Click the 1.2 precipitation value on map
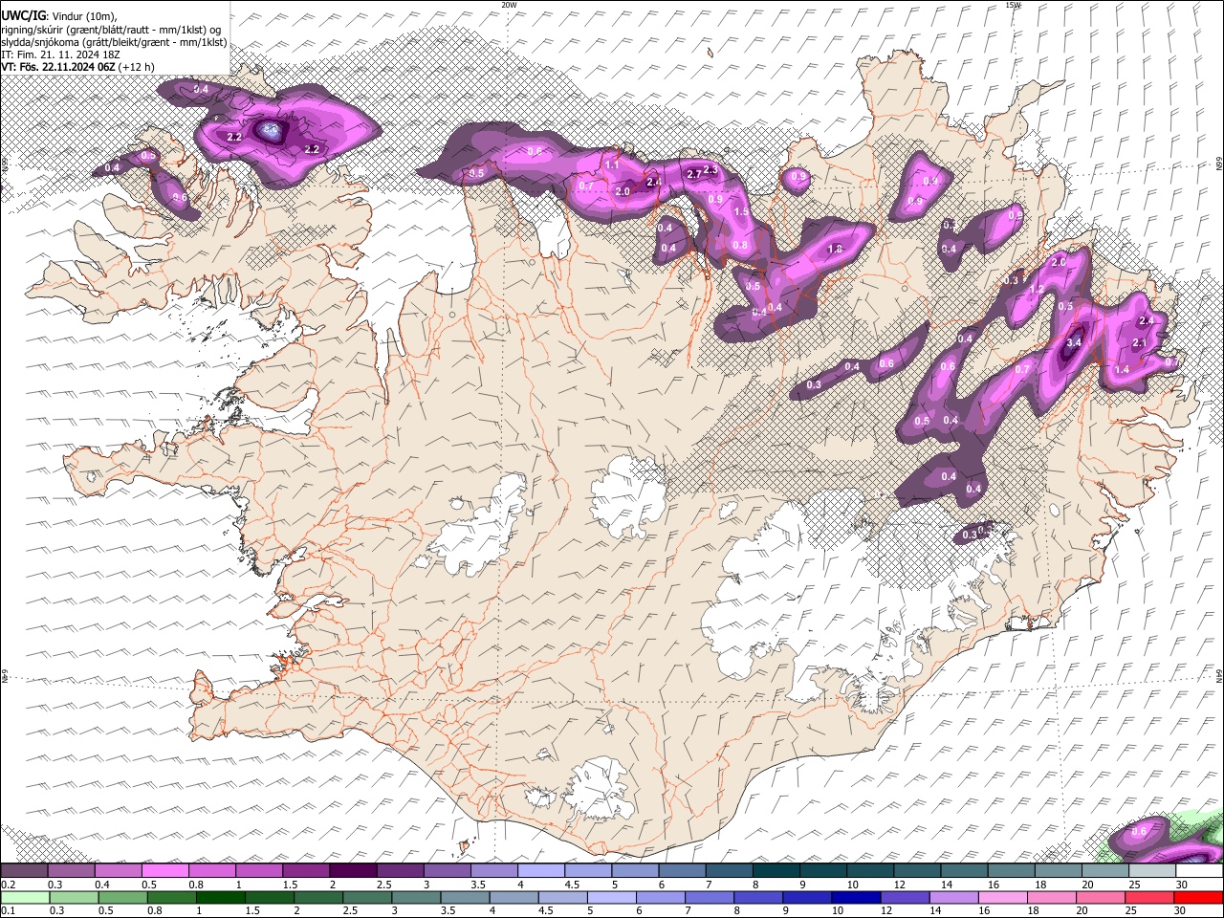Screen dimensions: 1224x918 pyautogui.click(x=1036, y=290)
